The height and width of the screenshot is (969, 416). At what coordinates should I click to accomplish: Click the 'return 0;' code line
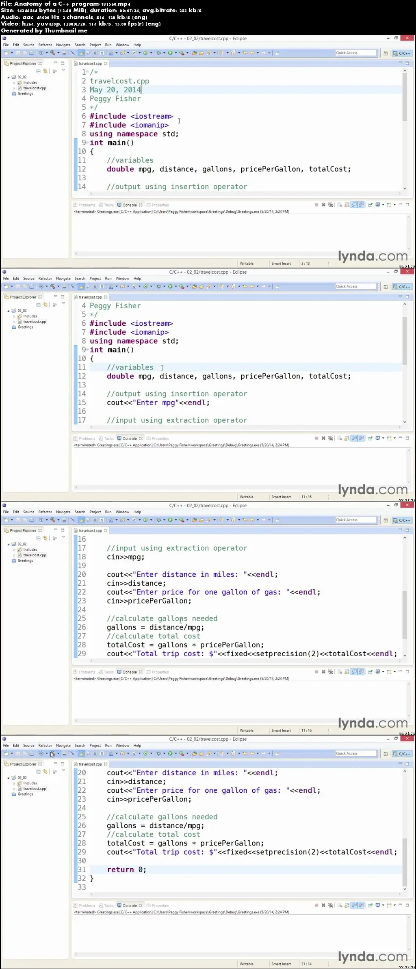126,870
